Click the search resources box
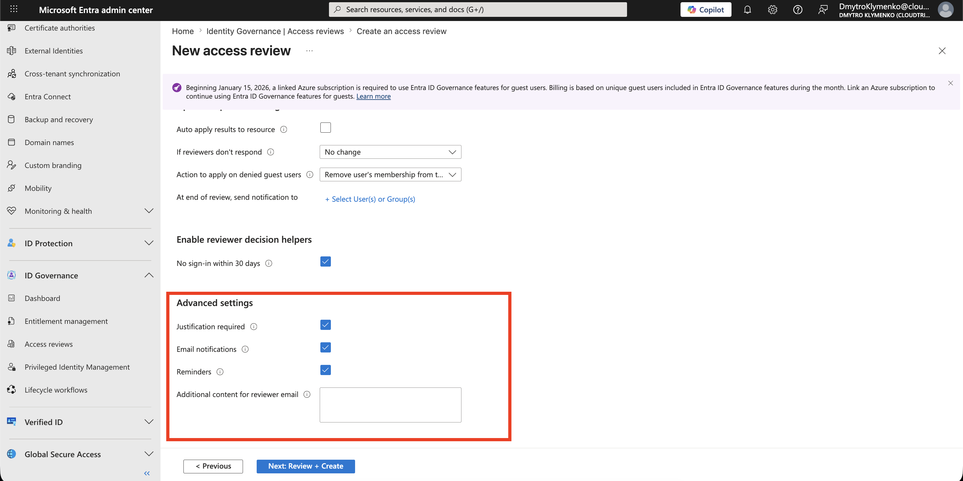Screen dimensions: 963x481 [477, 10]
